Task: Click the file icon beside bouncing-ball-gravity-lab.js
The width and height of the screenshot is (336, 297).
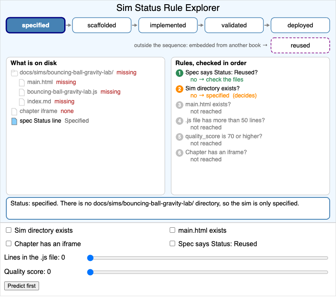Action: coord(22,92)
